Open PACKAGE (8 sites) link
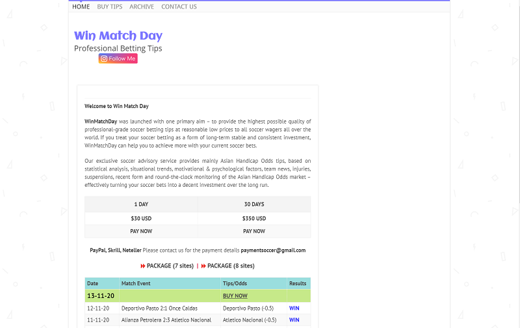520x328 pixels. point(231,266)
